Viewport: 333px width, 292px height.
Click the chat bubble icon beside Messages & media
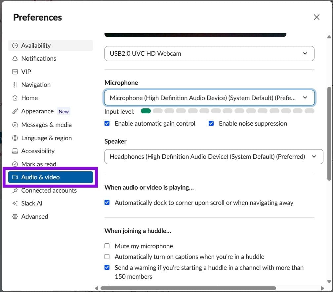(15, 125)
